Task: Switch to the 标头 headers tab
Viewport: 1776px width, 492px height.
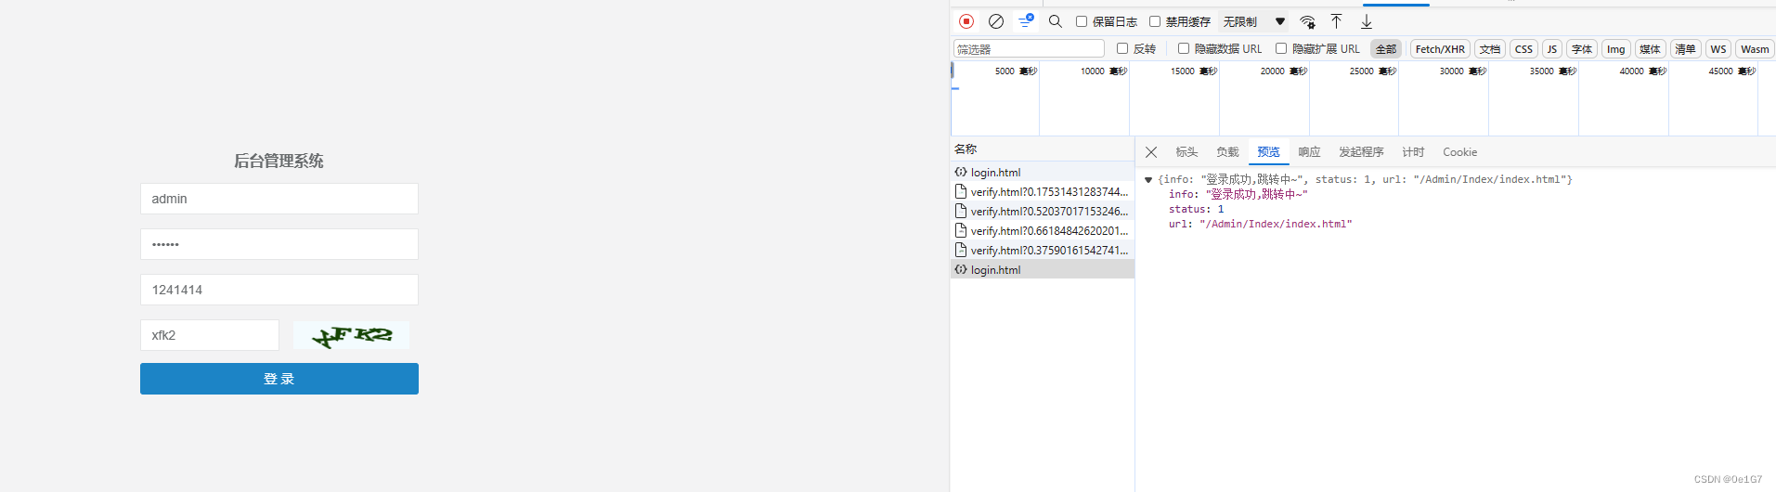Action: [x=1186, y=152]
